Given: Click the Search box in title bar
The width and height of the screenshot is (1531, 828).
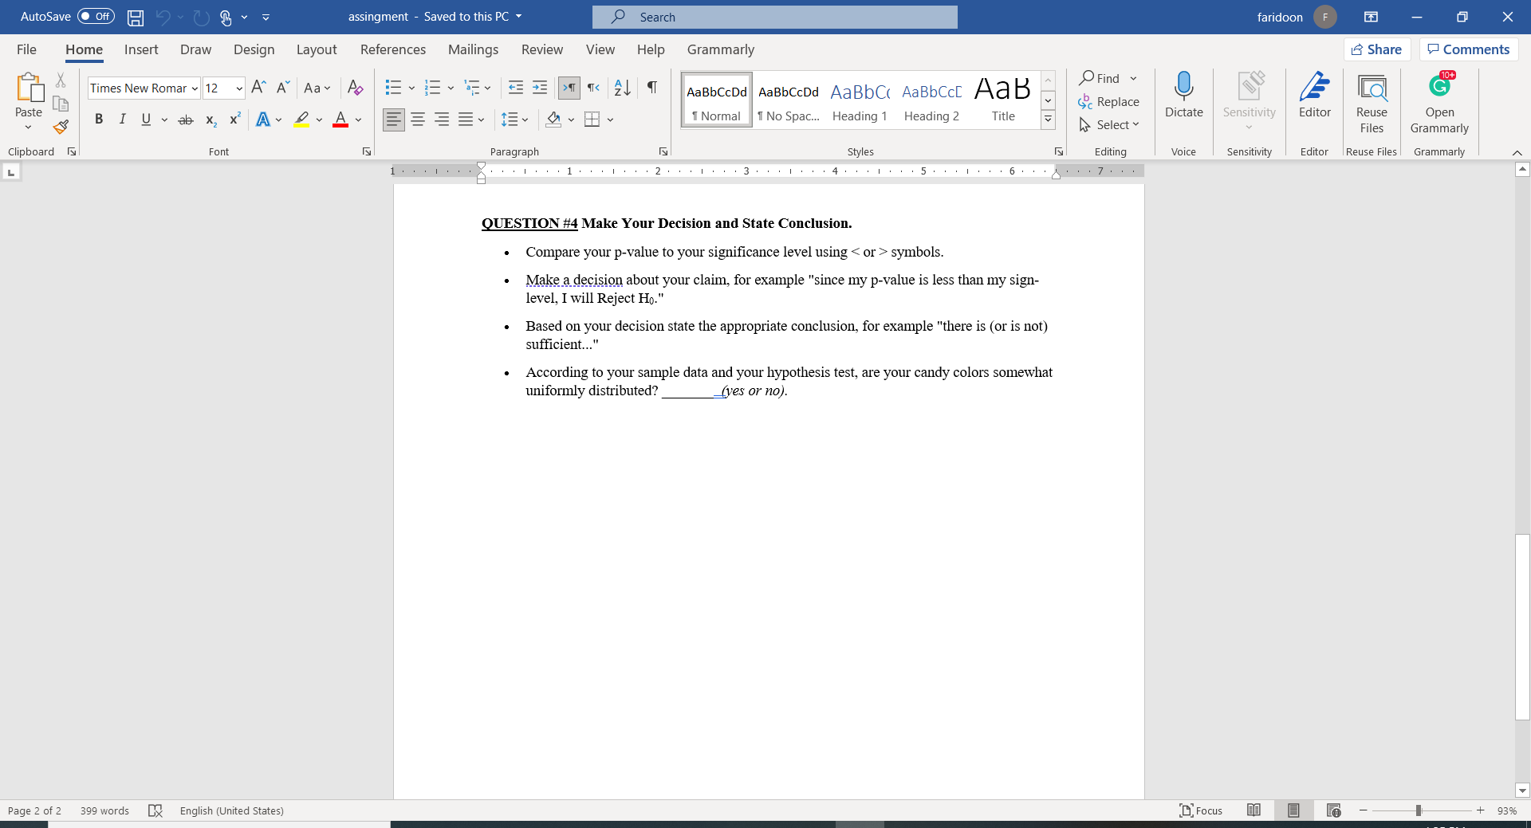Looking at the screenshot, I should pos(775,17).
